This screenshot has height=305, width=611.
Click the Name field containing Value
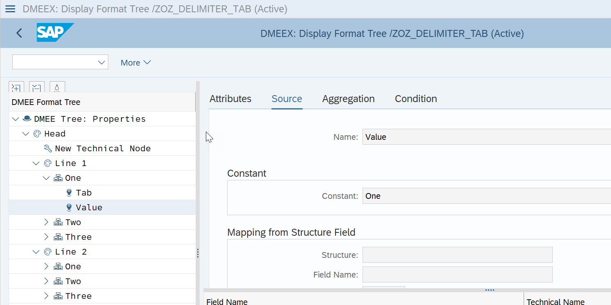coord(487,137)
